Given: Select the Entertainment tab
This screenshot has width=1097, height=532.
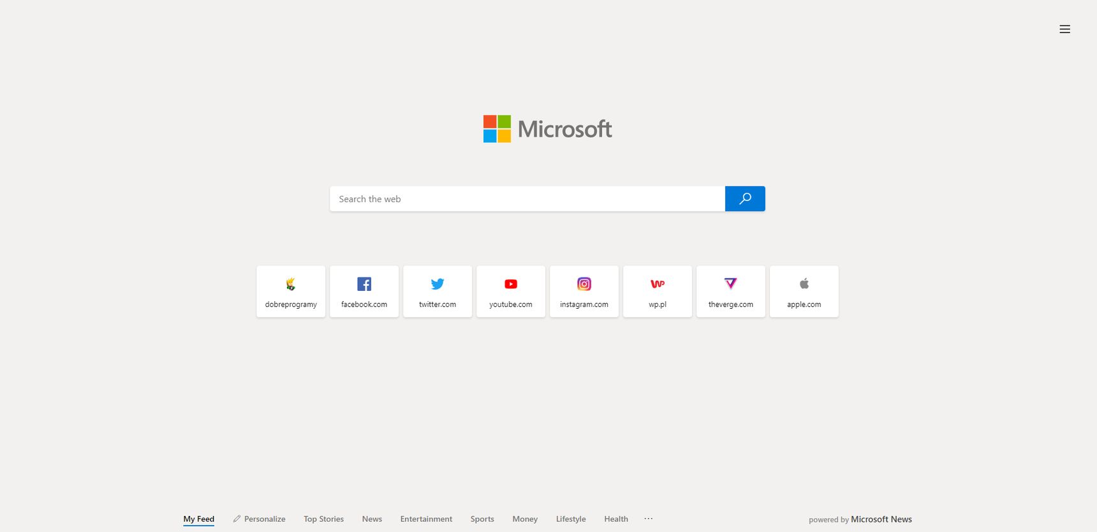Looking at the screenshot, I should click(426, 519).
